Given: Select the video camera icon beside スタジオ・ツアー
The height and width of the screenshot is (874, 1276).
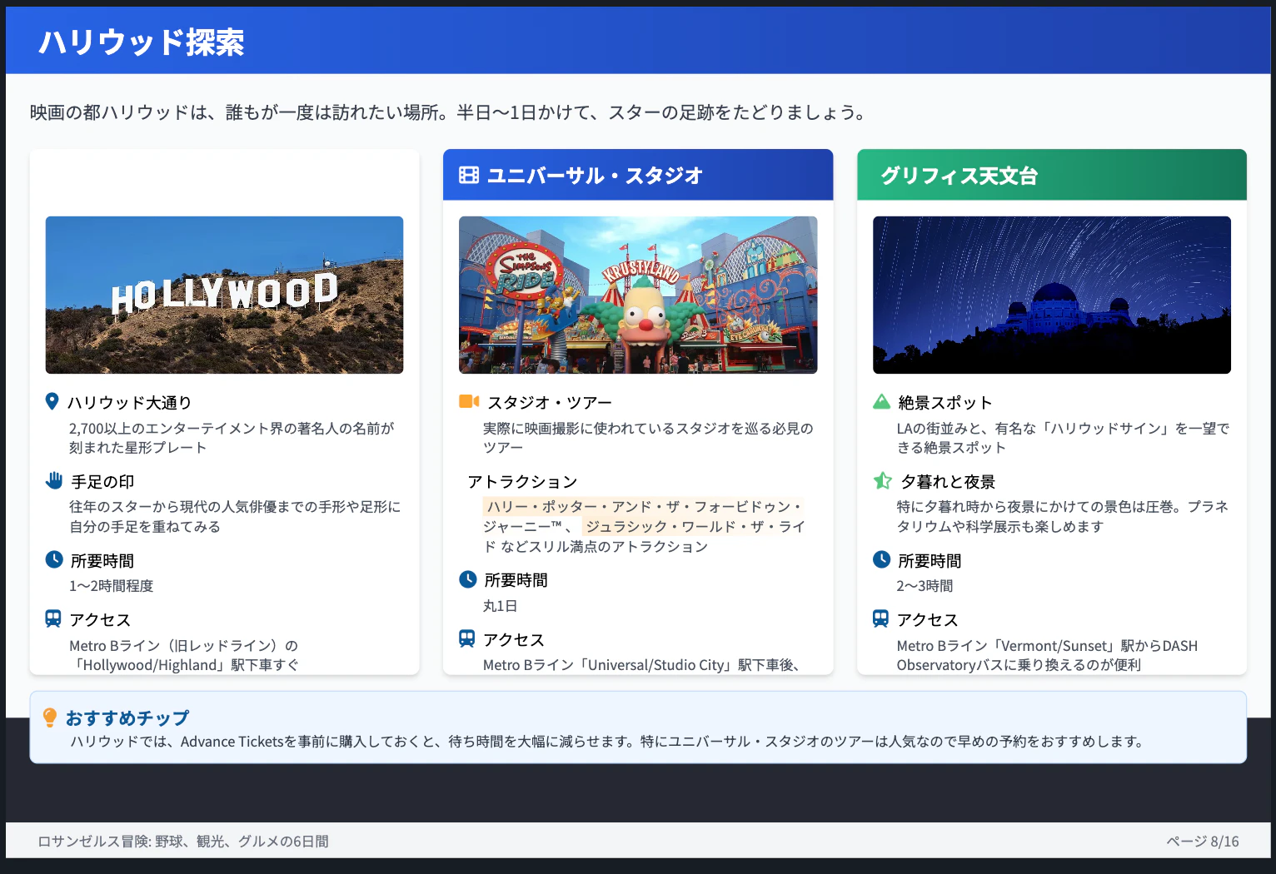Looking at the screenshot, I should click(469, 401).
